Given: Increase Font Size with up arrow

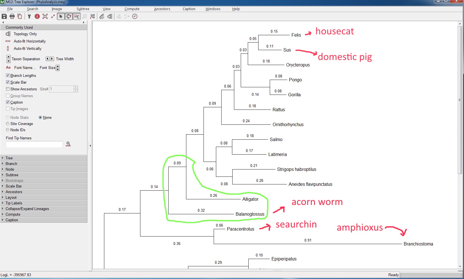Looking at the screenshot, I should 58,66.
